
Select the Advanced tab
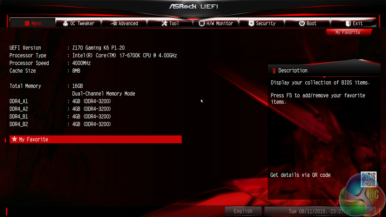pyautogui.click(x=124, y=23)
